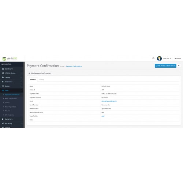Click the back arrow button beside Edit Receipt
This screenshot has width=183, height=183.
179,66
